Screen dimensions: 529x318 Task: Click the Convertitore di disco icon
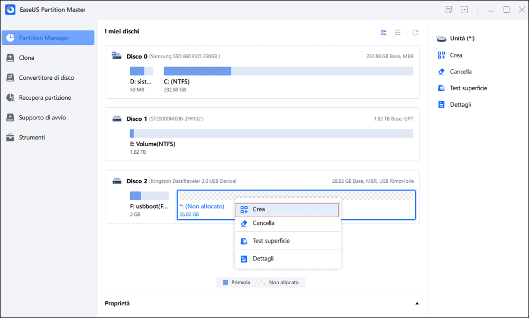[11, 78]
